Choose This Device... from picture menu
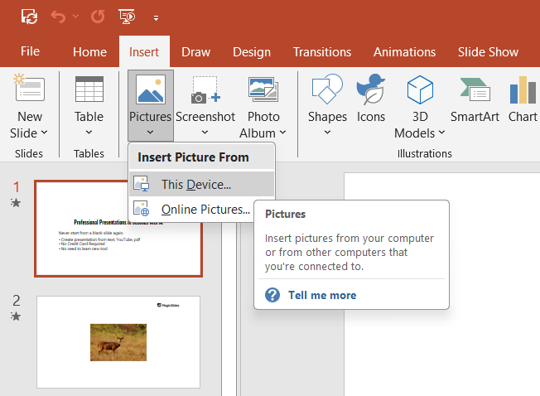 point(202,185)
